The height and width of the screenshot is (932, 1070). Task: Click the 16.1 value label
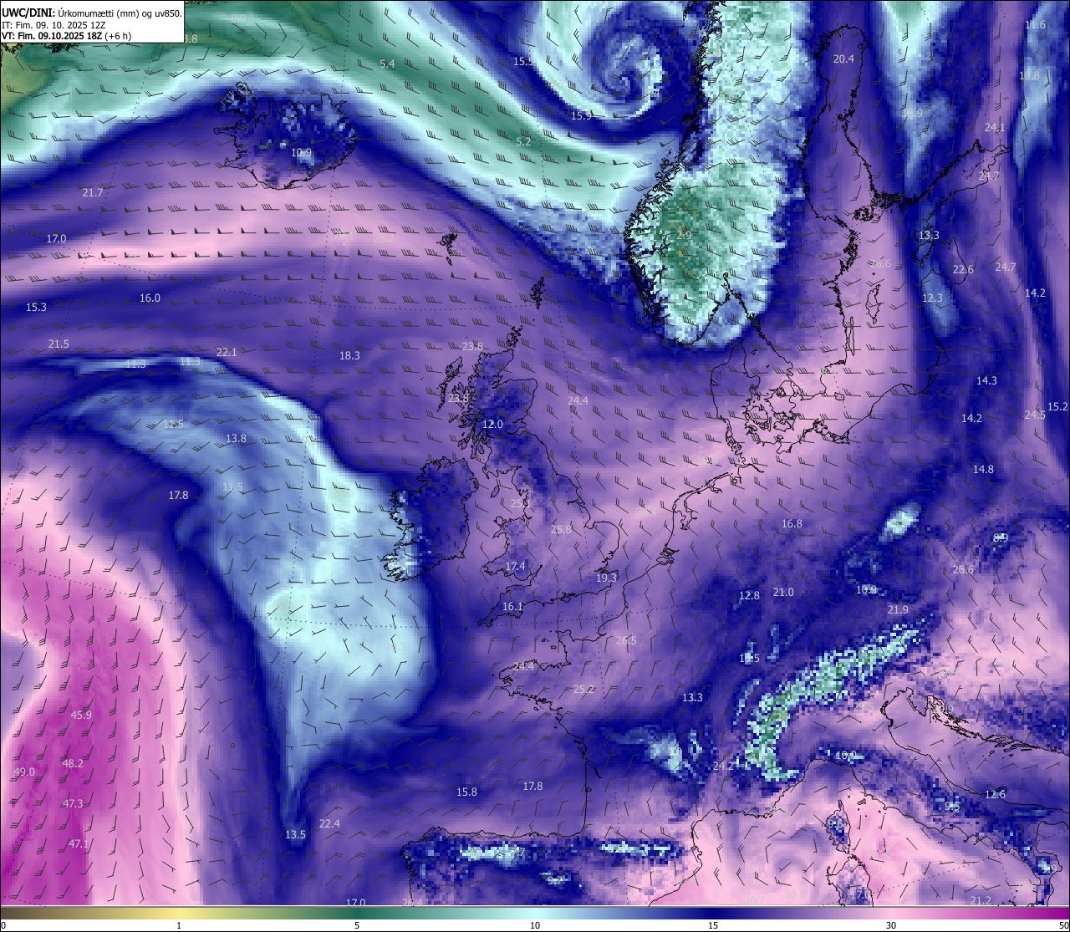pyautogui.click(x=512, y=607)
